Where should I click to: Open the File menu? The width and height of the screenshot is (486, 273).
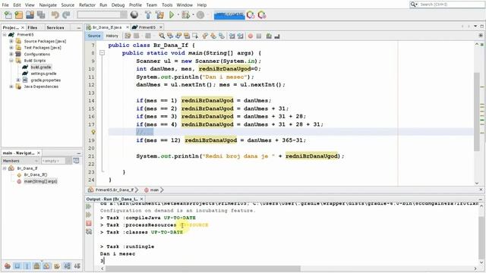point(5,5)
